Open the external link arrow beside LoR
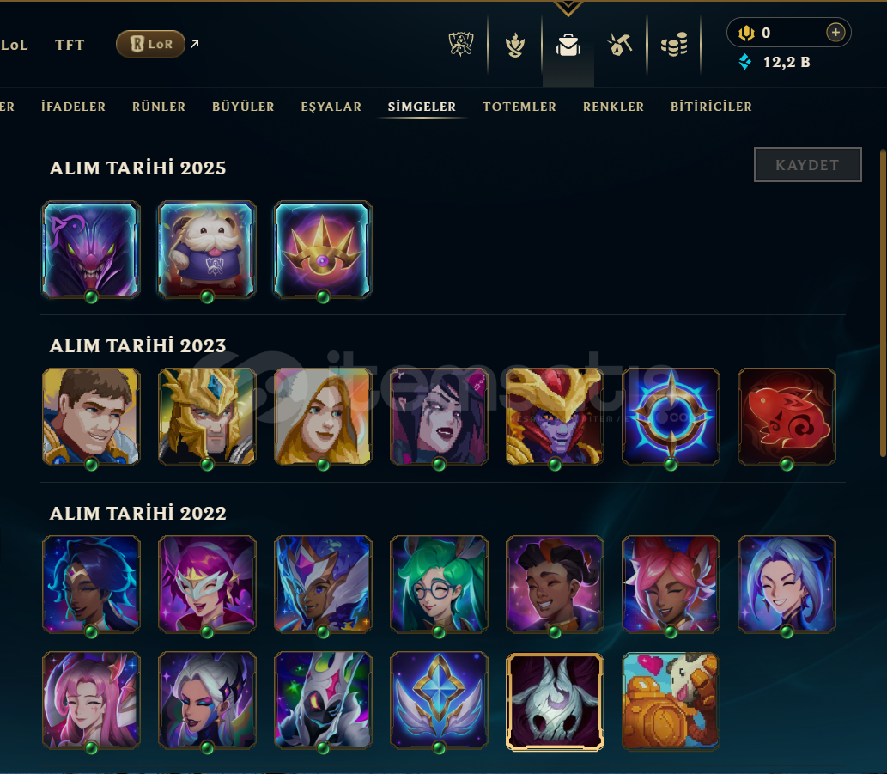The width and height of the screenshot is (887, 774). coord(195,44)
